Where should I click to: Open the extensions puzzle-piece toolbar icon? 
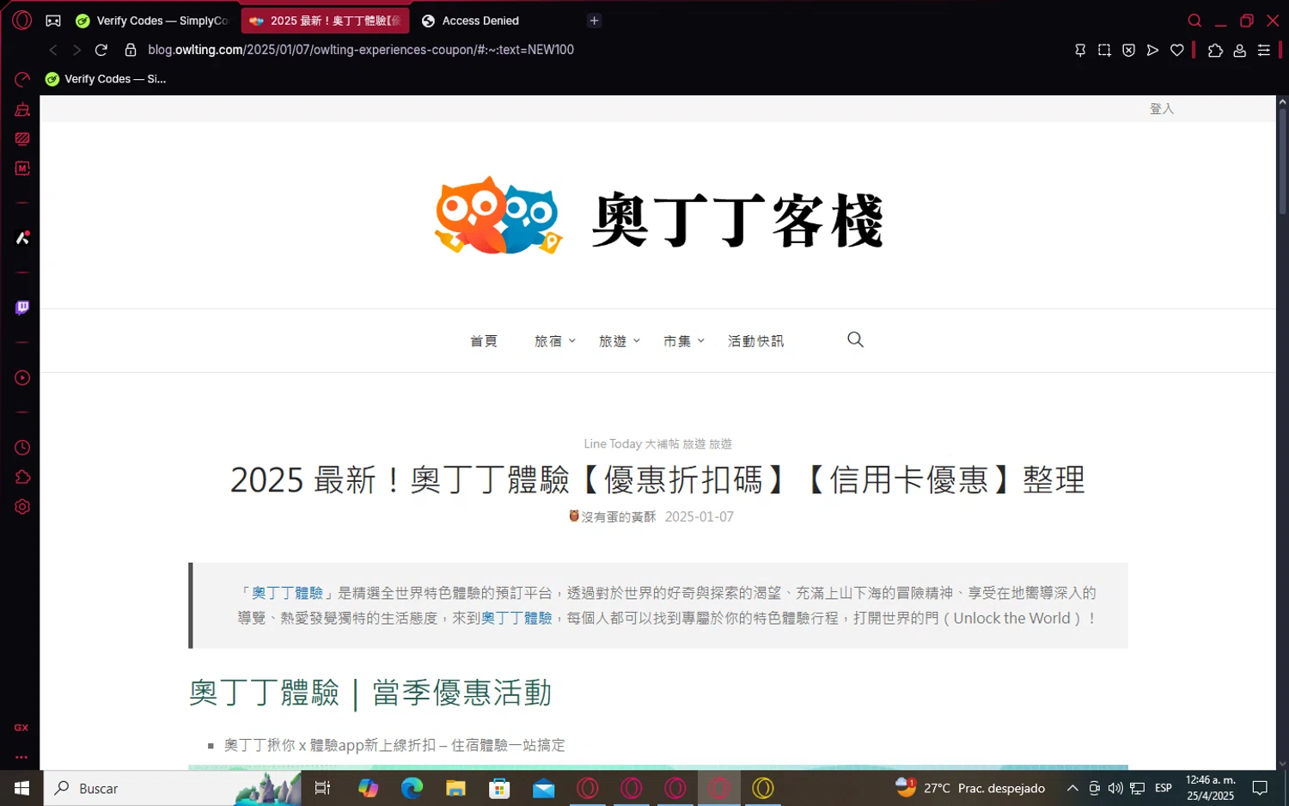point(1215,51)
